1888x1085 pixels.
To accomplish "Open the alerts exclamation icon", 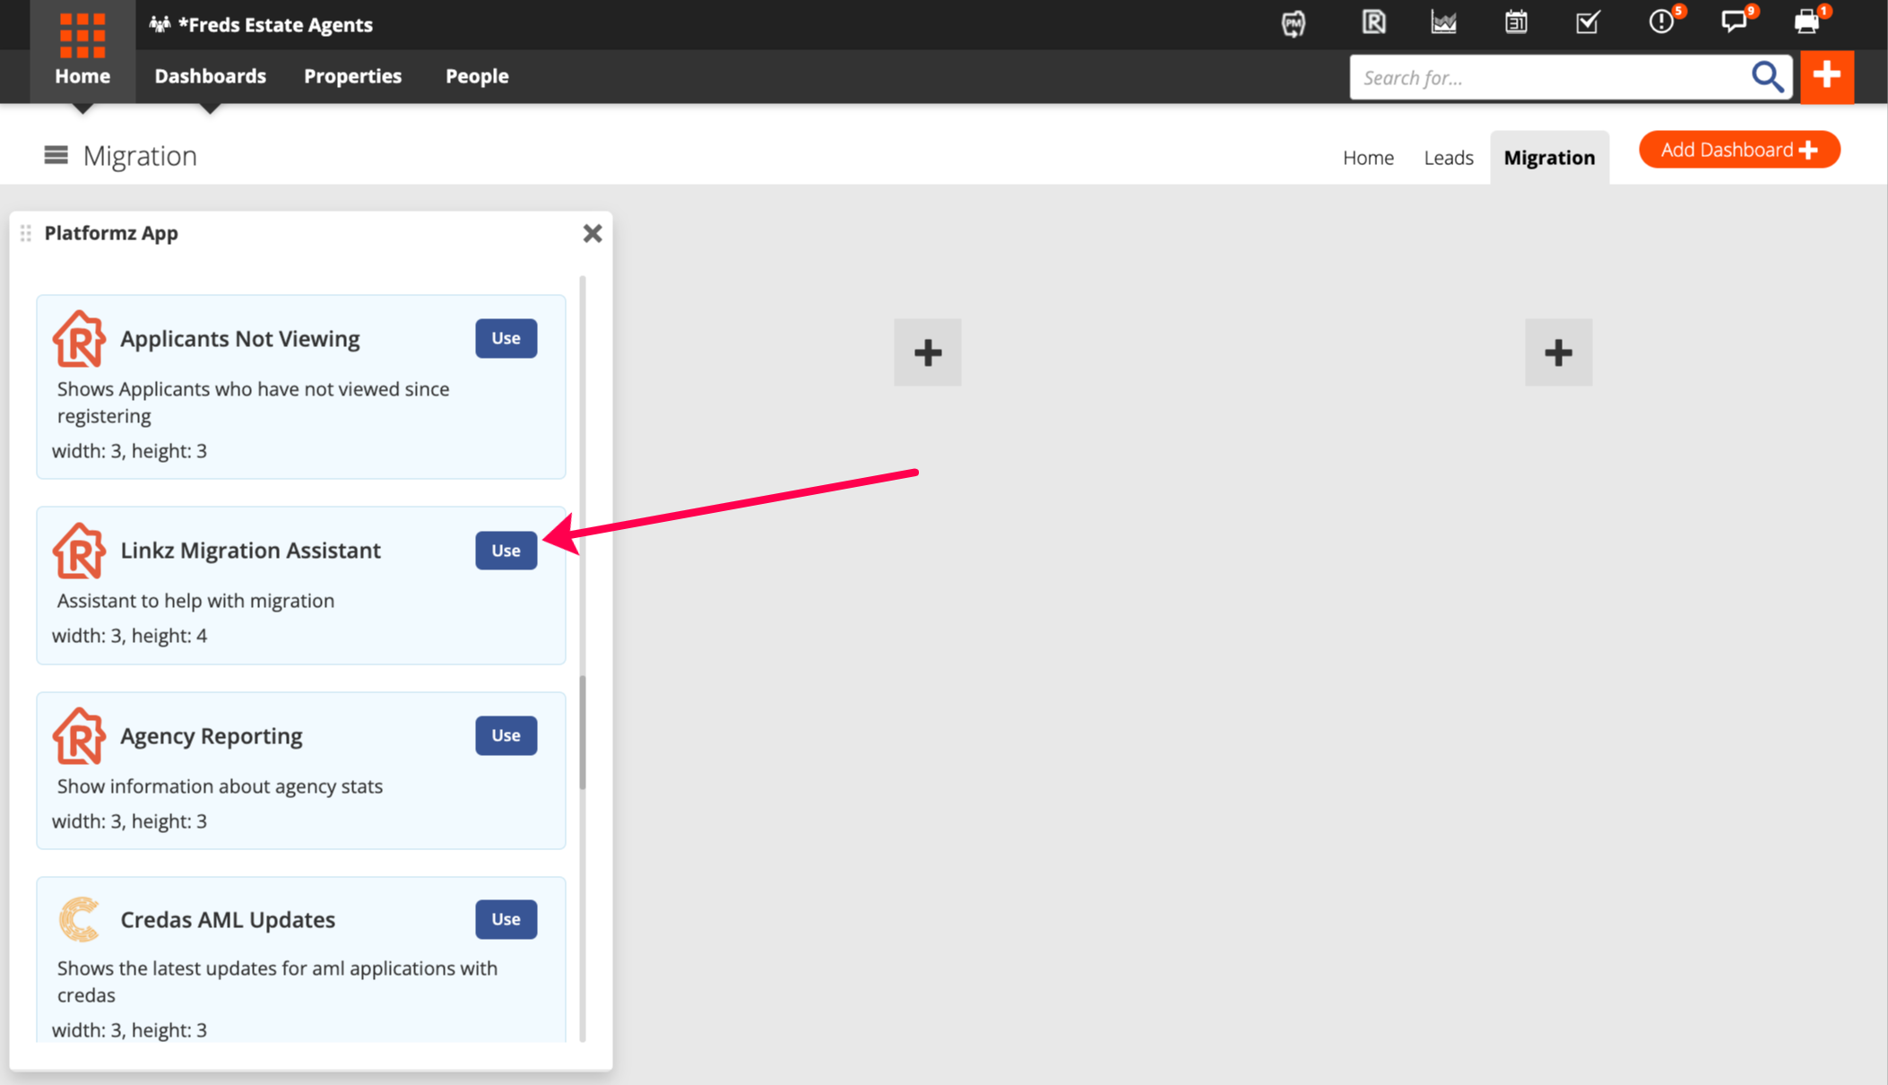I will pyautogui.click(x=1661, y=22).
